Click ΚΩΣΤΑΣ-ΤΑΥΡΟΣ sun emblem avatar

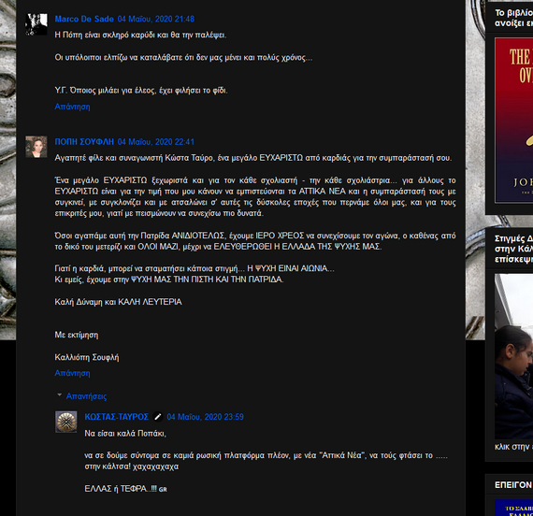click(66, 422)
